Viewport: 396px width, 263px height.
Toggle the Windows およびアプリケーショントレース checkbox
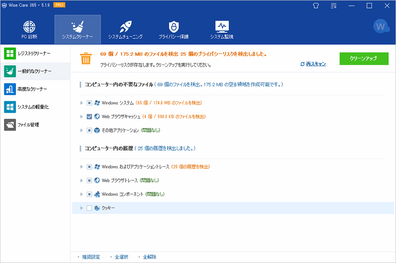(89, 167)
